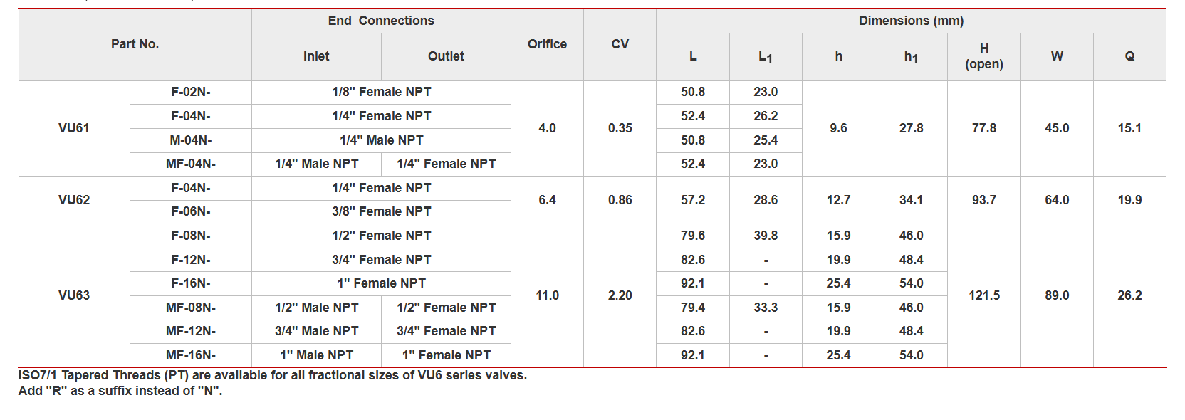
Task: Click the Inlet column header
Action: 316,56
